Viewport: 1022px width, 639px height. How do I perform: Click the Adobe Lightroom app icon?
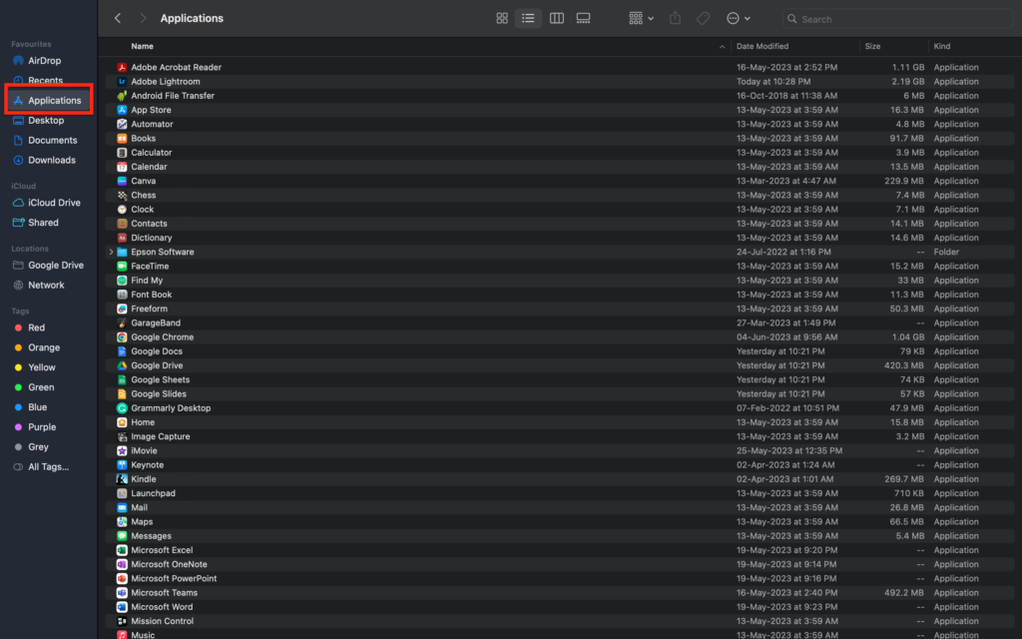click(x=122, y=82)
